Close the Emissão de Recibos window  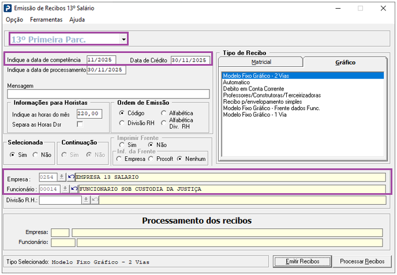coord(383,8)
